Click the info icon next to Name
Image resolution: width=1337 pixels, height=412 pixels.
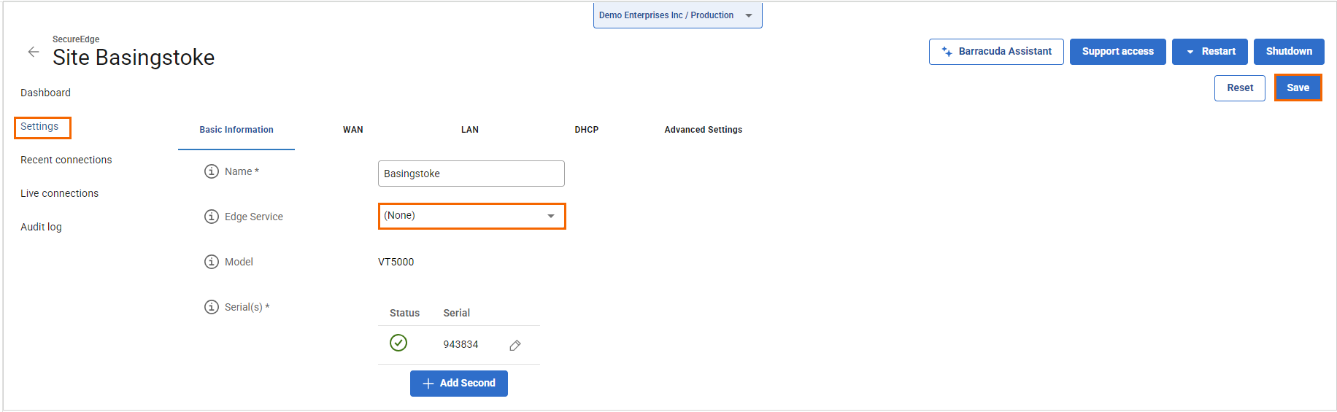[x=212, y=171]
